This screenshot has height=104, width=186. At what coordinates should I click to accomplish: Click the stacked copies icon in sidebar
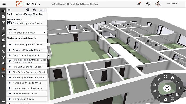tap(3, 40)
